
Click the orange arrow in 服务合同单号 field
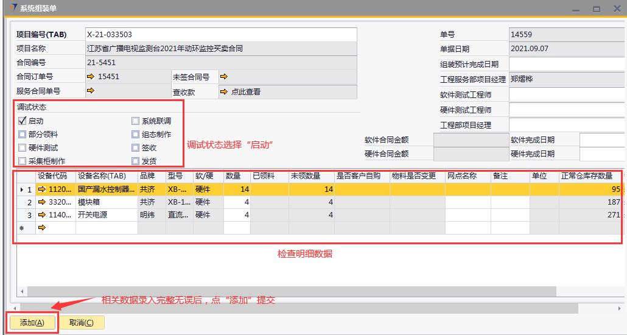pos(91,91)
